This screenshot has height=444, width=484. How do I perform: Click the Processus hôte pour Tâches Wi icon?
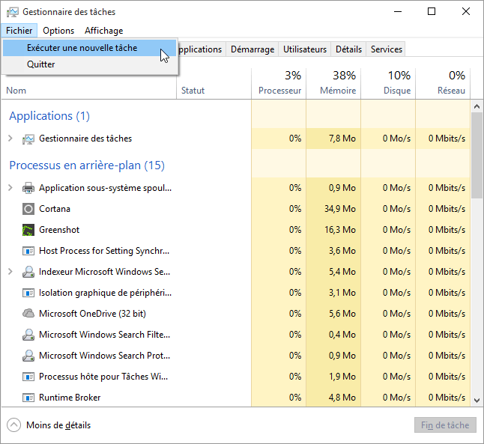point(28,377)
